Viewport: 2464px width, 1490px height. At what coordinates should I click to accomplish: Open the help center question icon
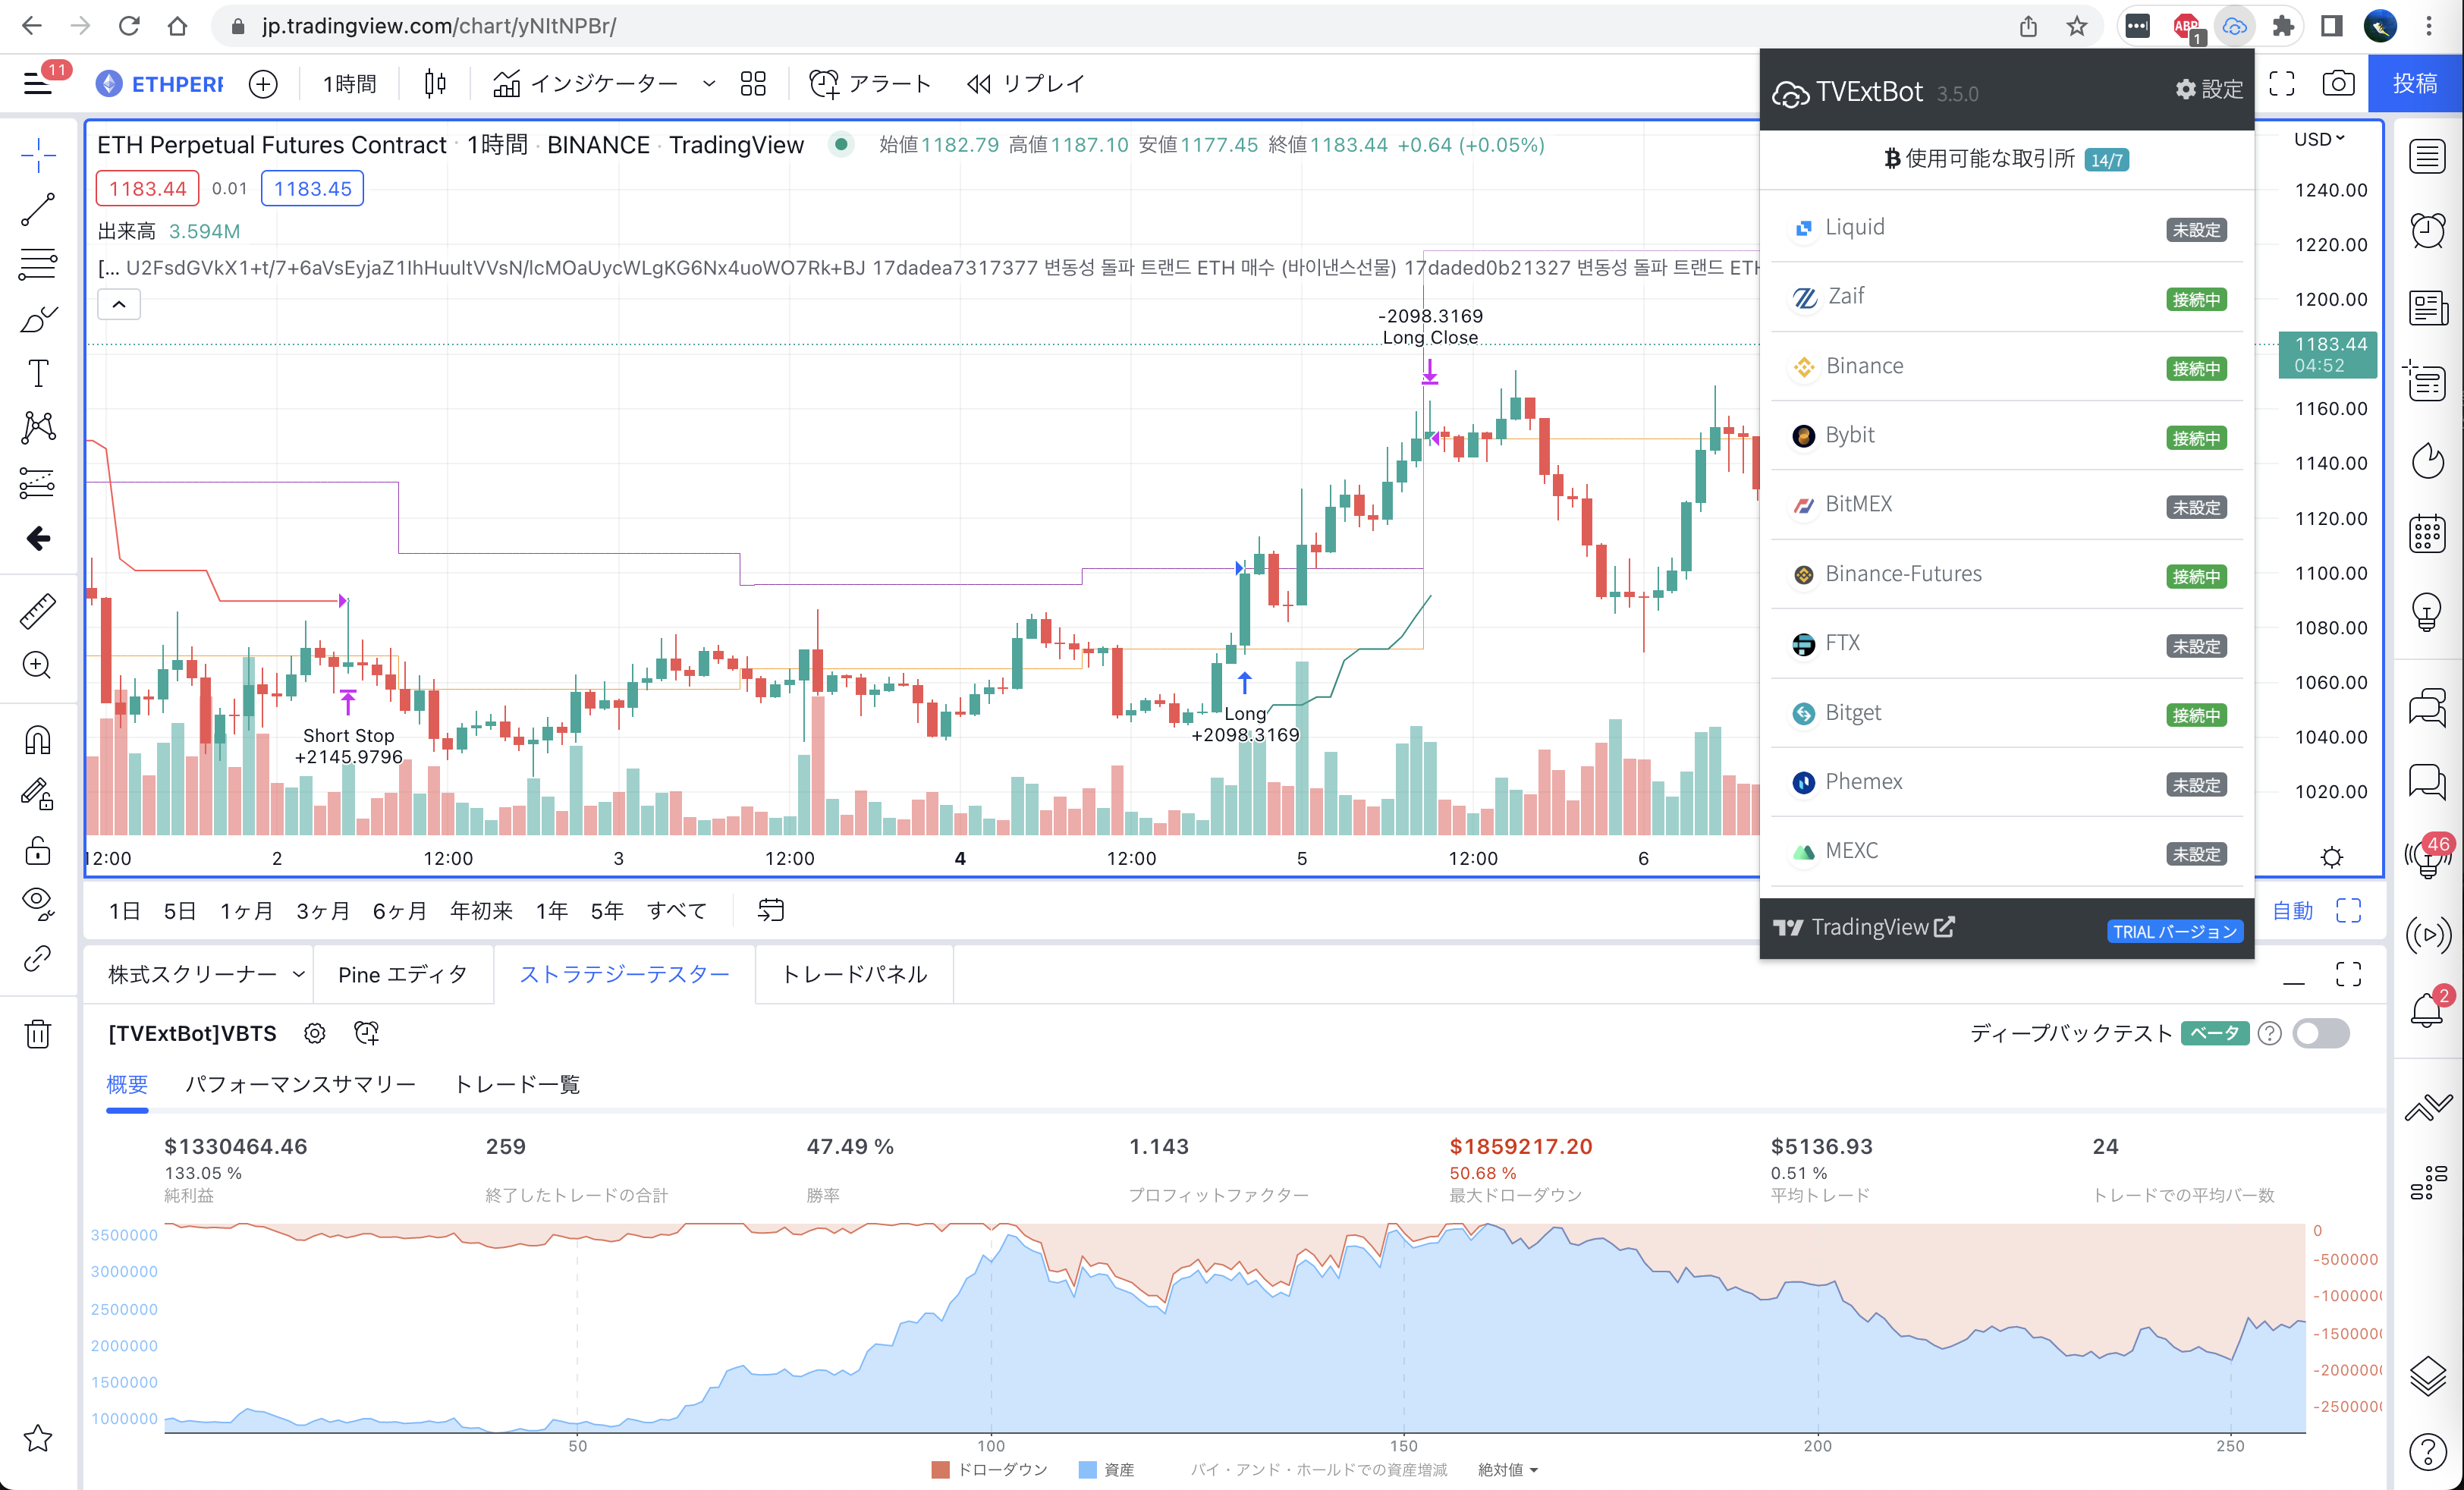coord(2427,1451)
